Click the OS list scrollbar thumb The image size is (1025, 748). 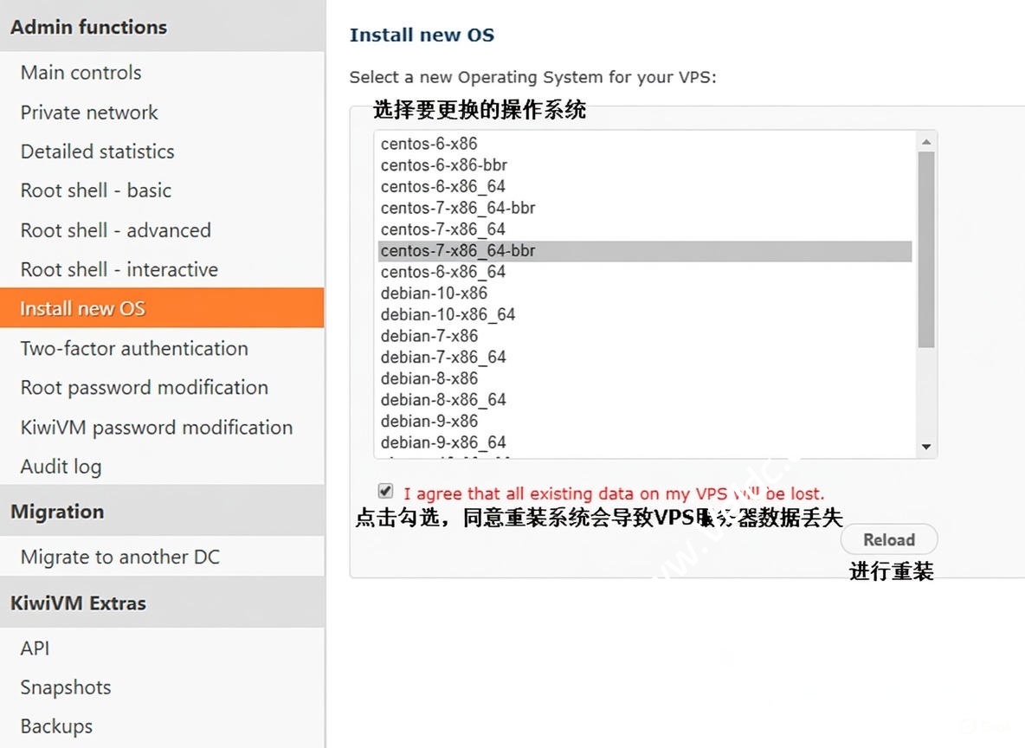[926, 249]
